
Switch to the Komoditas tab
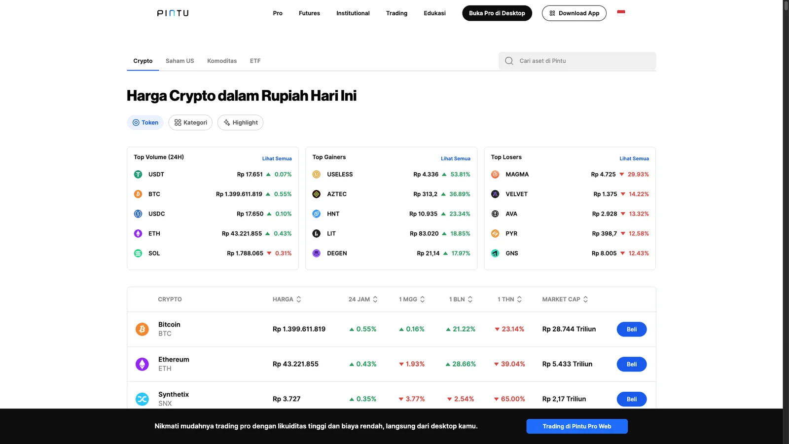pos(222,61)
